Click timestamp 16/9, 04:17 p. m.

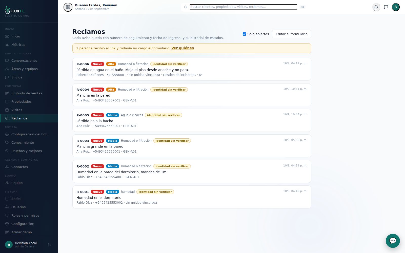click(x=295, y=63)
